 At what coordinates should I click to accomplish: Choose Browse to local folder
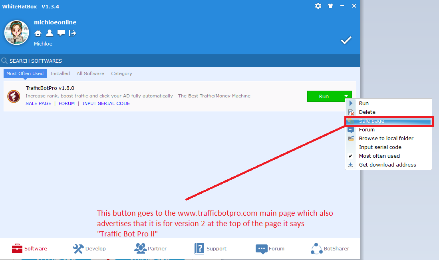click(x=386, y=138)
